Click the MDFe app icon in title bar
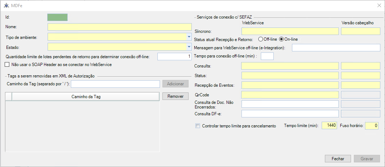This screenshot has width=385, height=167. click(x=6, y=5)
